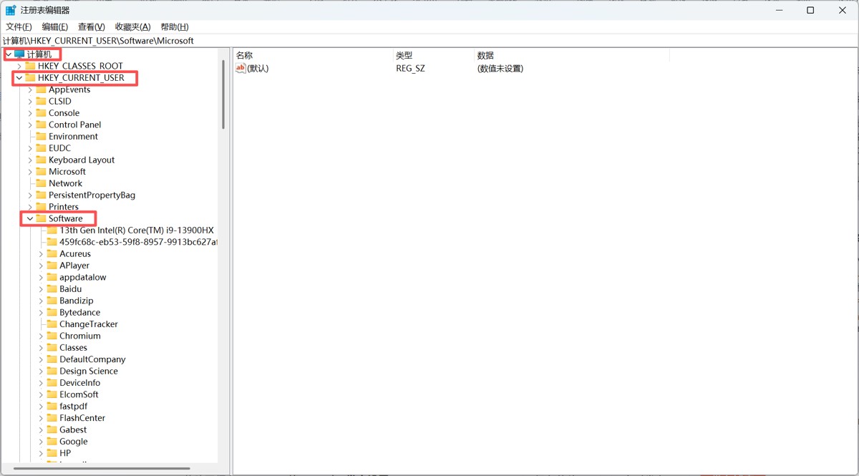Select the 459fc68c-eb53 GUID key
Image resolution: width=859 pixels, height=476 pixels.
[x=138, y=242]
